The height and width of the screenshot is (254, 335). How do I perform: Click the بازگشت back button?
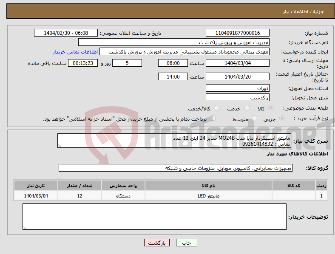click(157, 243)
